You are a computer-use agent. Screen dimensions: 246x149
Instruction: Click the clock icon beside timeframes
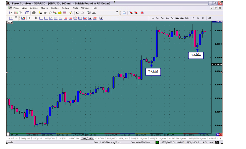click(x=210, y=18)
